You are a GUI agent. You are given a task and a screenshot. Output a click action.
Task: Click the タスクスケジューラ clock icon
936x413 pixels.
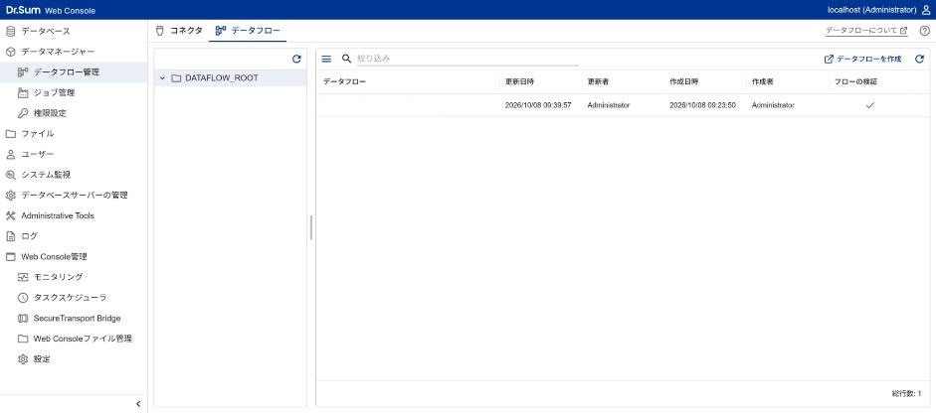click(x=23, y=298)
